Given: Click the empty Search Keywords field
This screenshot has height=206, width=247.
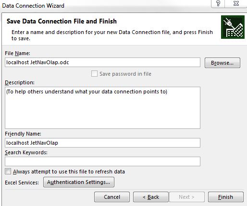Looking at the screenshot, I should point(102,161).
